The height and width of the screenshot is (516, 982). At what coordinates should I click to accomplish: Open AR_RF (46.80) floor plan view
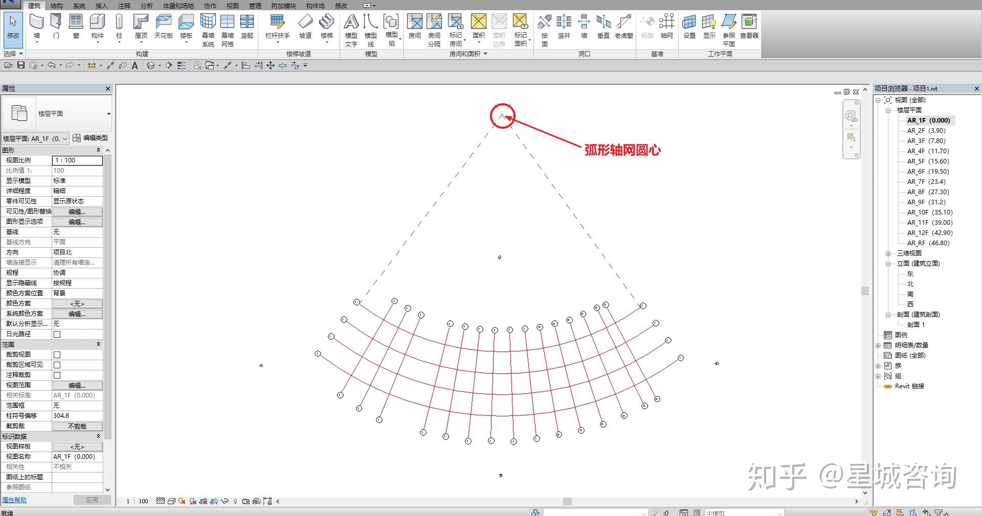(928, 243)
